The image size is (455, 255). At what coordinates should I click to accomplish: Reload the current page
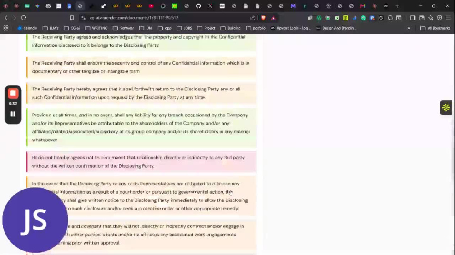click(24, 18)
